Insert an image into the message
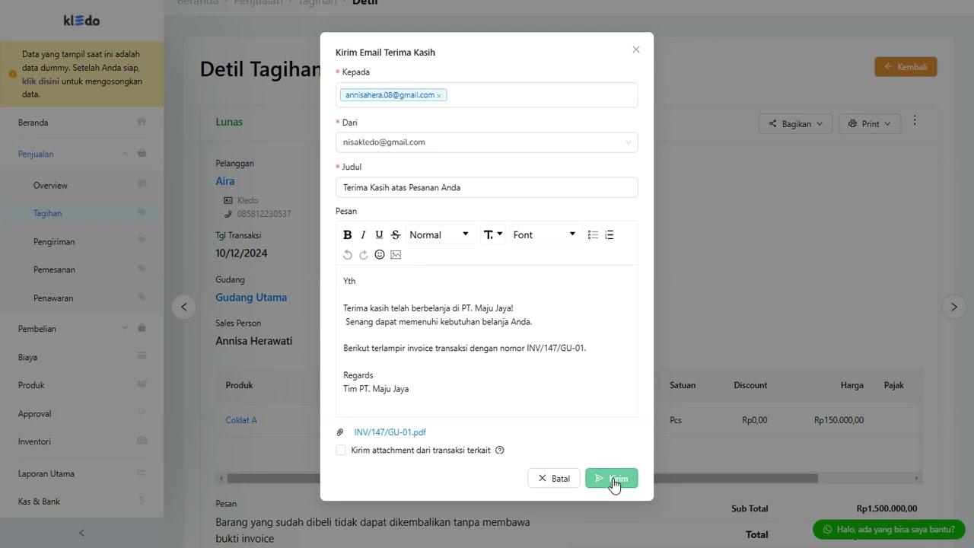974x548 pixels. click(x=396, y=255)
